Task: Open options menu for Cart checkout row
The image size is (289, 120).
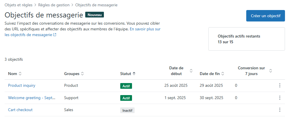Action: (x=280, y=110)
